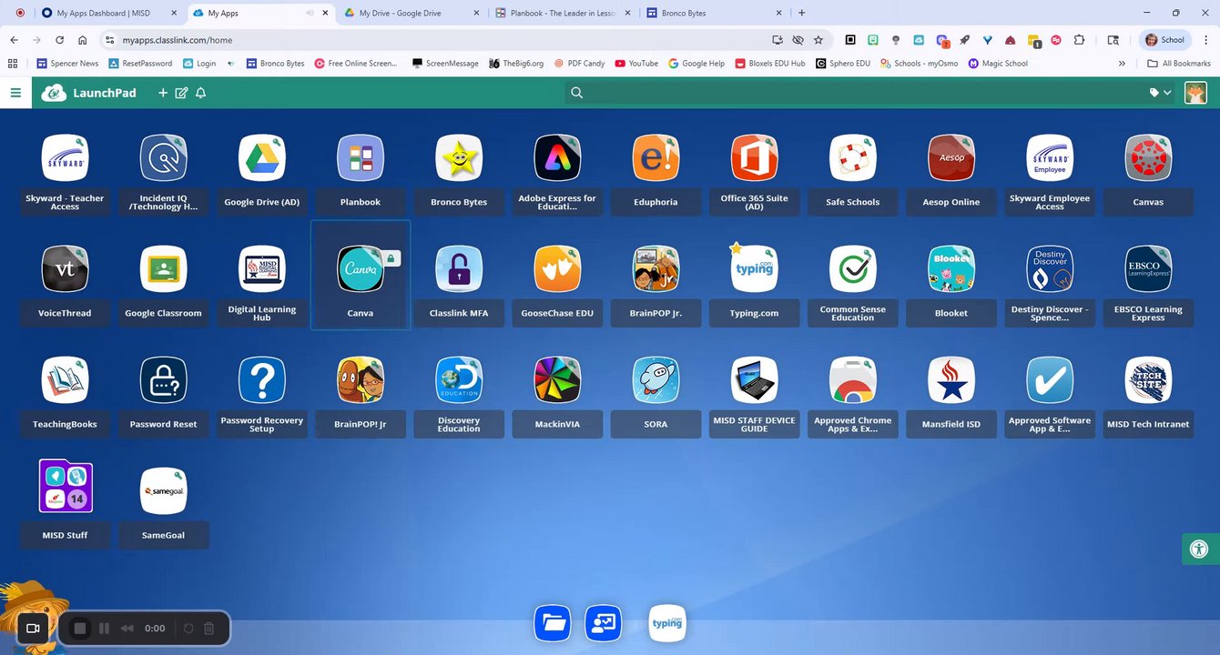This screenshot has height=655, width=1220.
Task: Open a new browser tab
Action: (801, 13)
